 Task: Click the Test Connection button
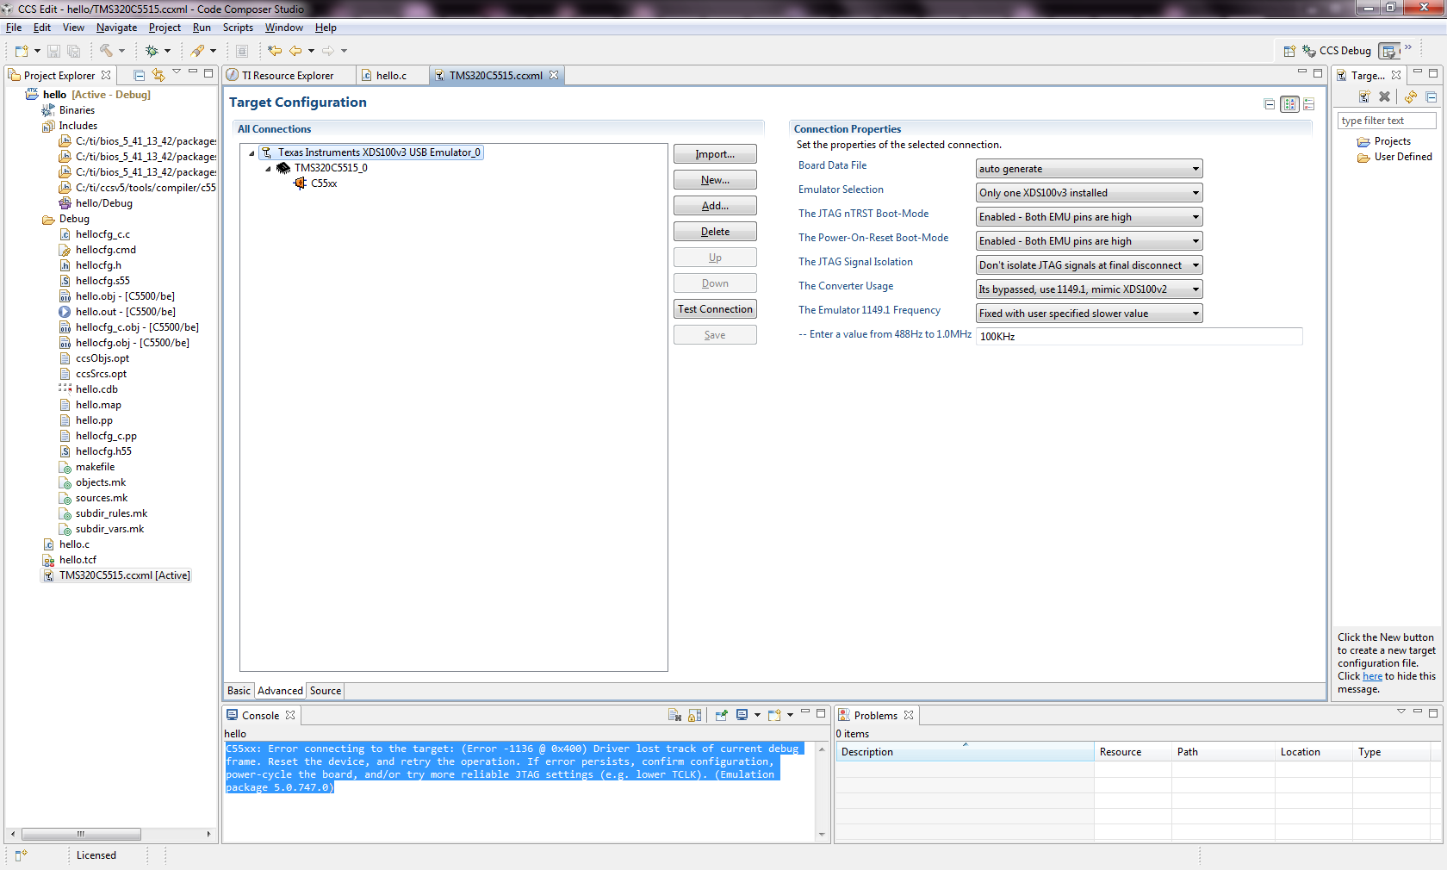(715, 309)
